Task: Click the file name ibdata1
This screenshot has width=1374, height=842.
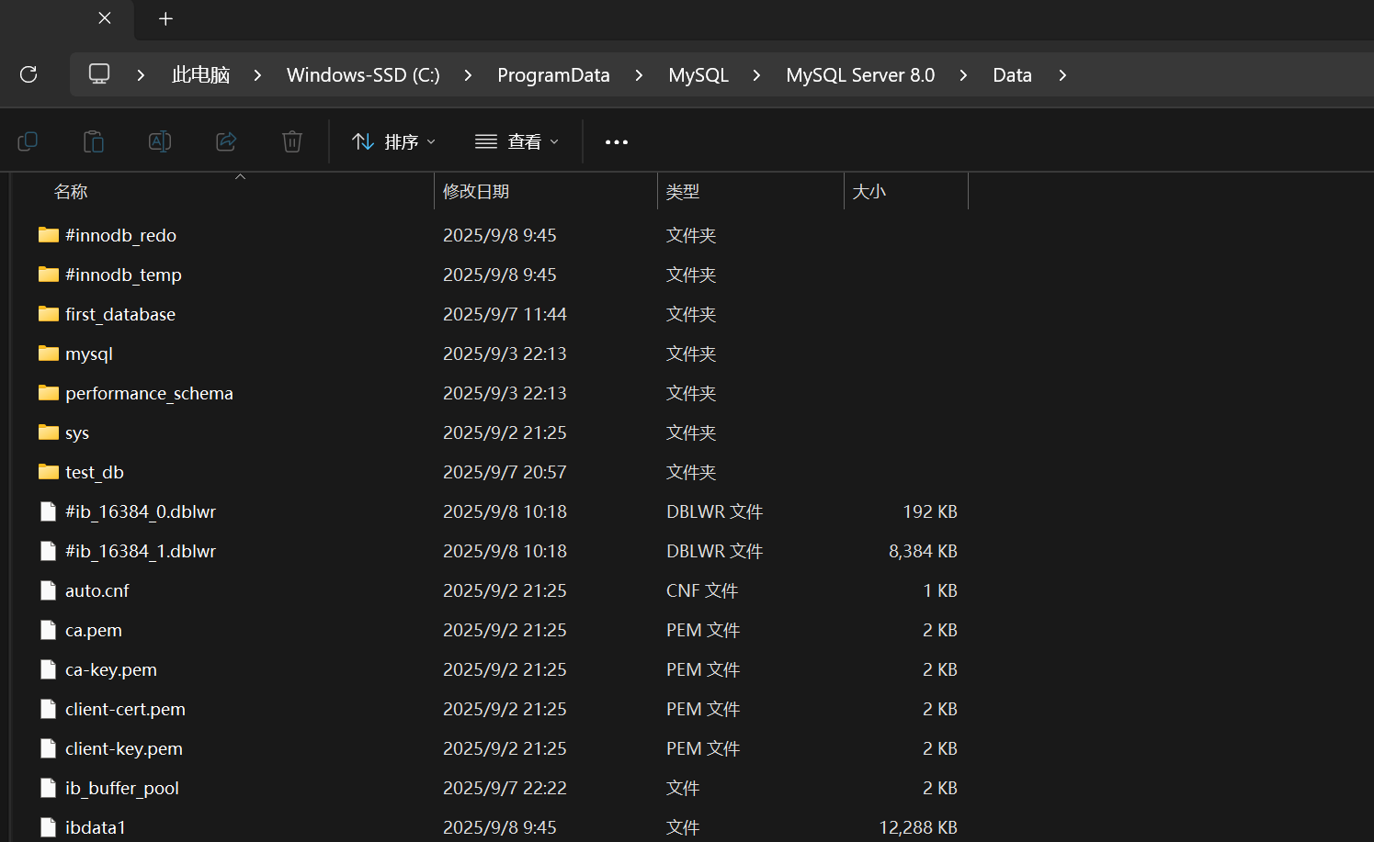Action: tap(96, 827)
